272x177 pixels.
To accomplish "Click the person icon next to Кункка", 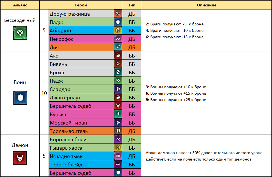I will [118, 114].
